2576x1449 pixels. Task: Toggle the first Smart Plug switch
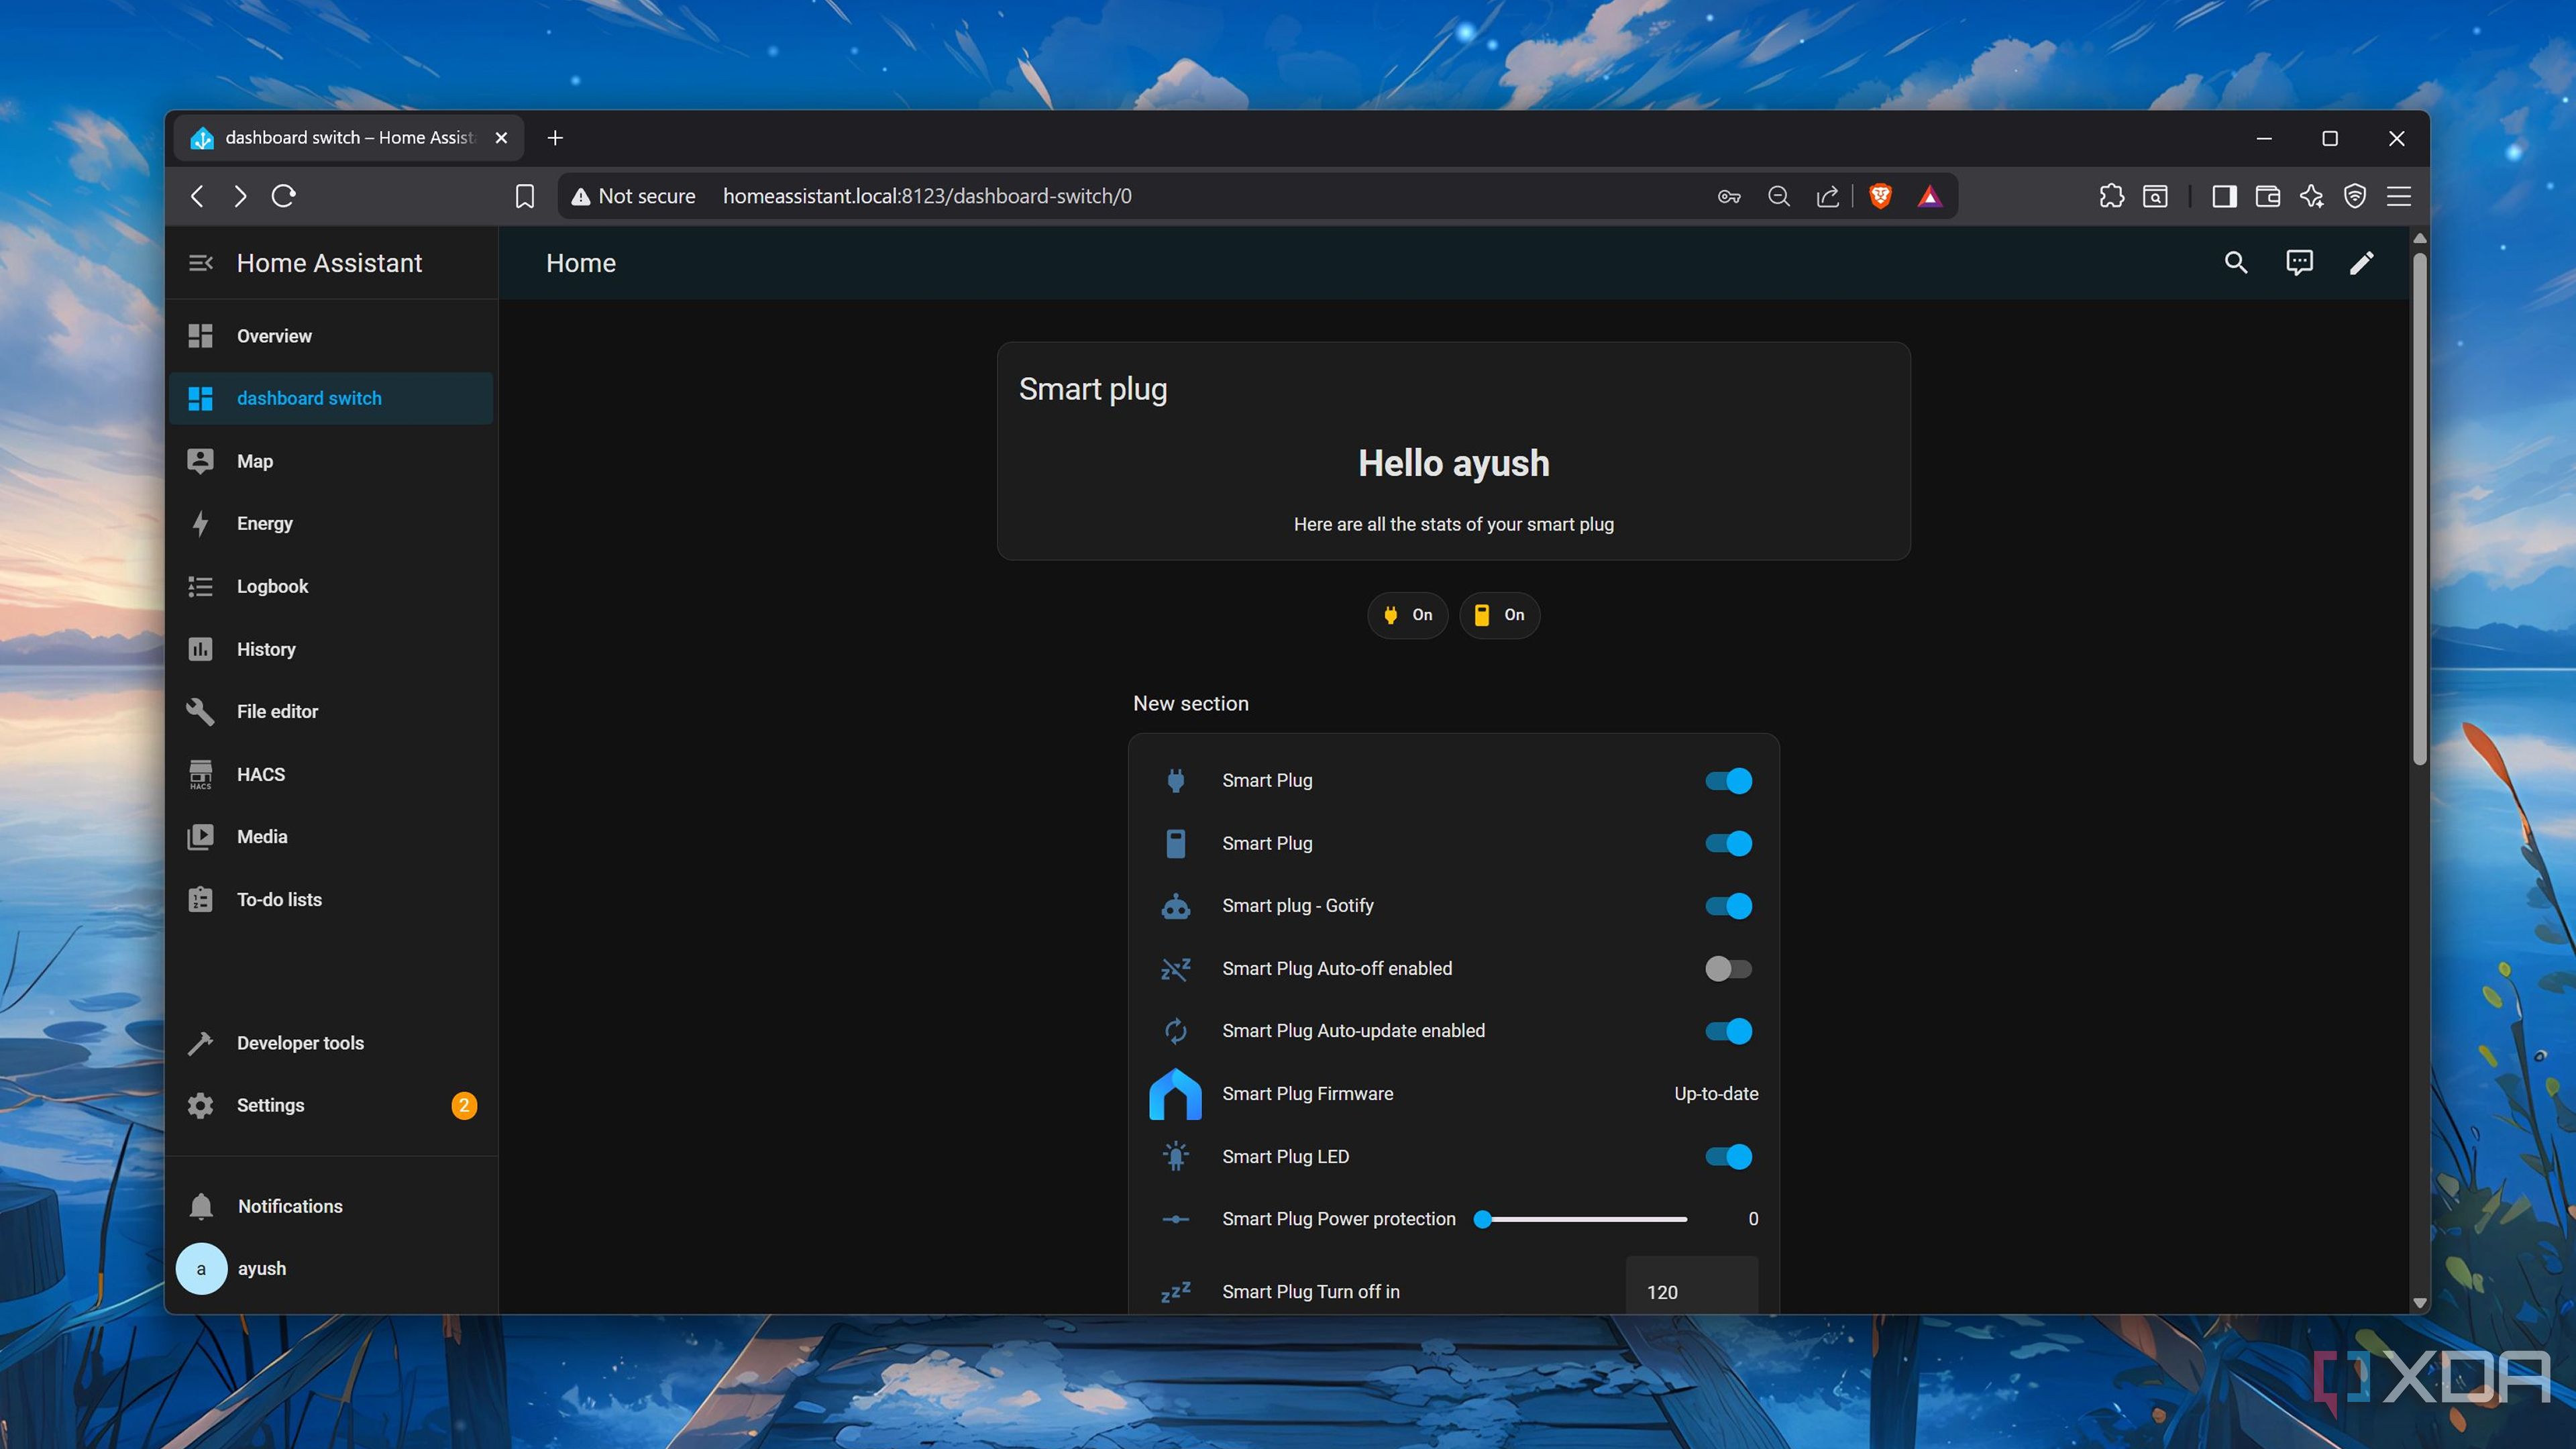click(1729, 781)
